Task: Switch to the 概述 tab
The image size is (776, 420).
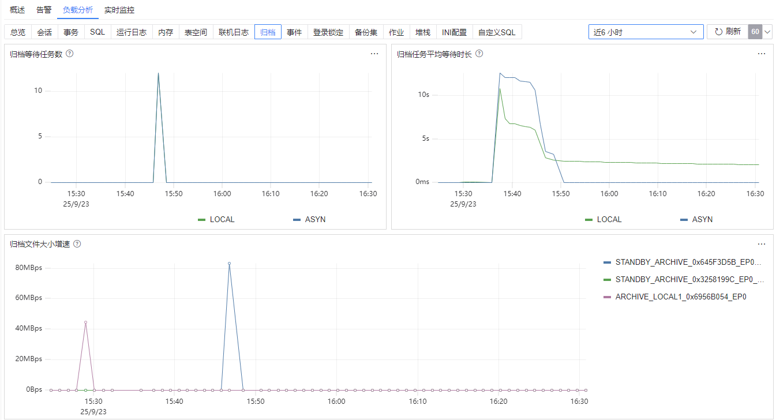Action: coord(17,10)
